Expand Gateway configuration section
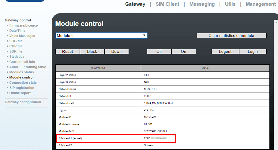This screenshot has height=150, width=278. pos(23,102)
